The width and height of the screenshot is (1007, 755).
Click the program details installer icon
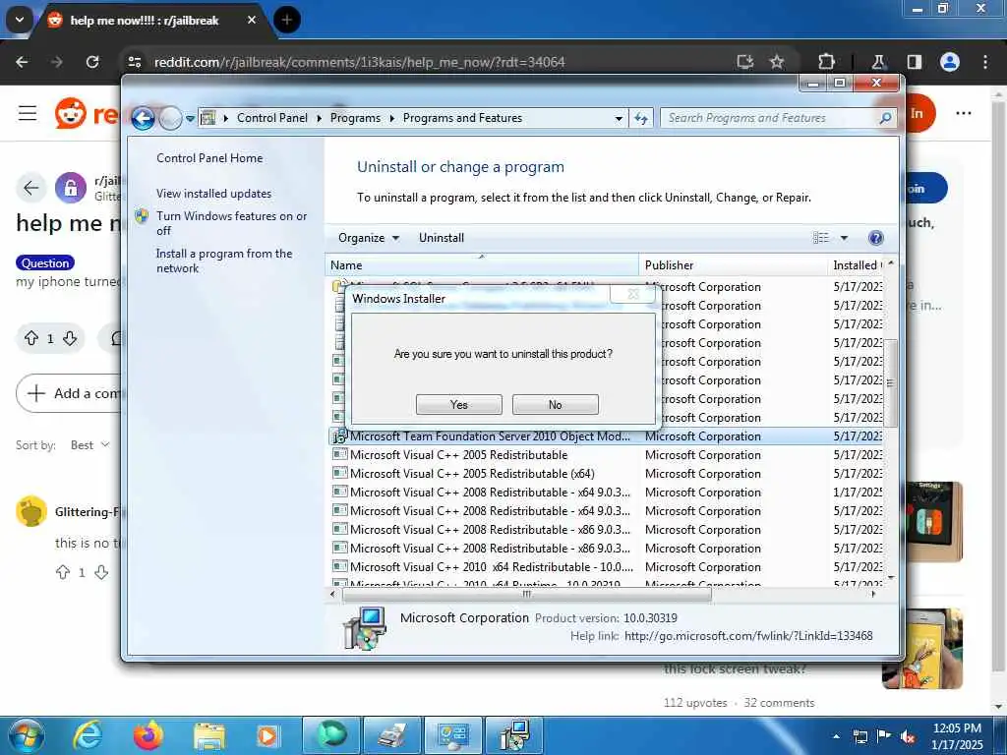[364, 628]
